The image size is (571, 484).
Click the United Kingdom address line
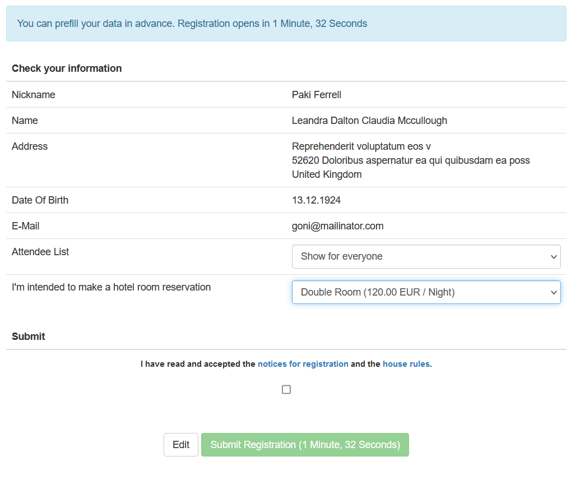pyautogui.click(x=326, y=174)
